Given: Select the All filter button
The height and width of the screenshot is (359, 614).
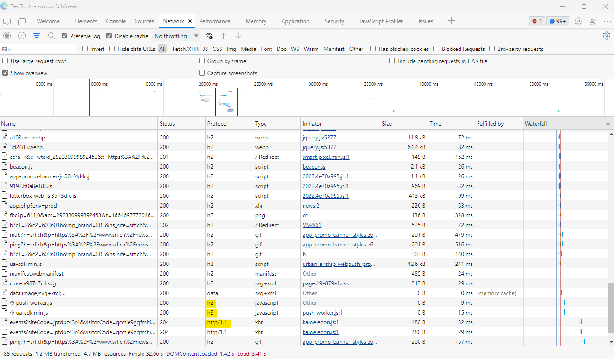Looking at the screenshot, I should [162, 49].
